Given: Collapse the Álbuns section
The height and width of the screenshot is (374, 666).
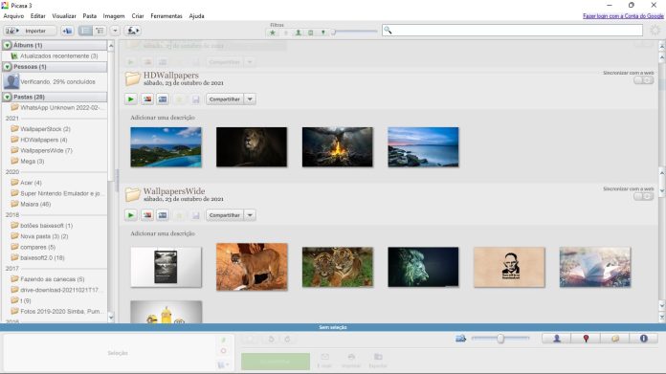Looking at the screenshot, I should 8,45.
